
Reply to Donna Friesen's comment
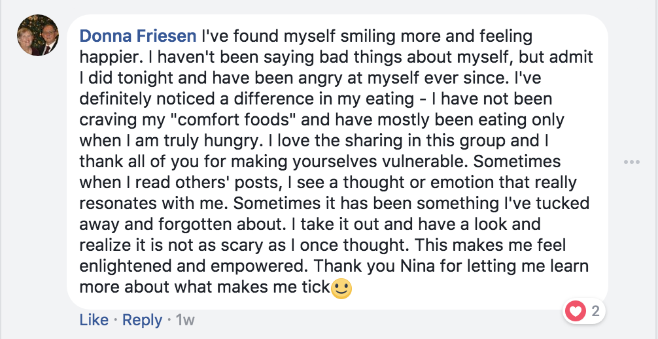142,320
